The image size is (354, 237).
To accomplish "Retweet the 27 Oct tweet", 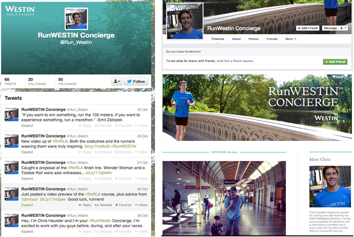I will click(103, 179).
